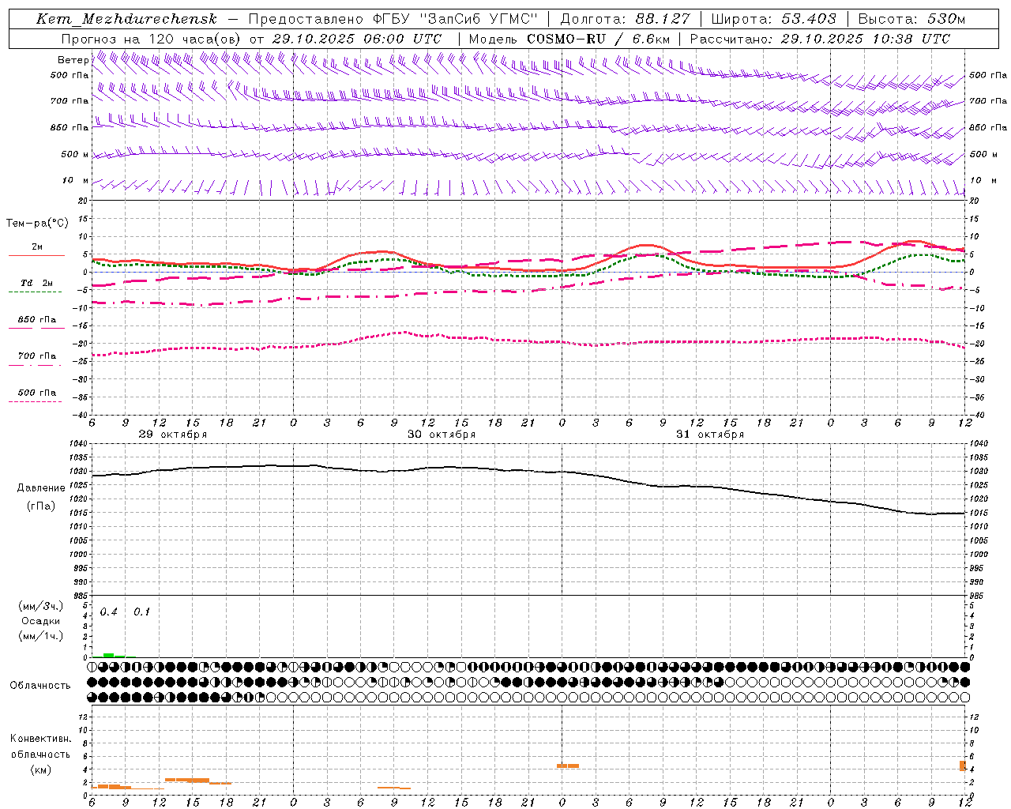Click the '(гПа)' pressure unit label
1011x809 pixels.
[41, 506]
